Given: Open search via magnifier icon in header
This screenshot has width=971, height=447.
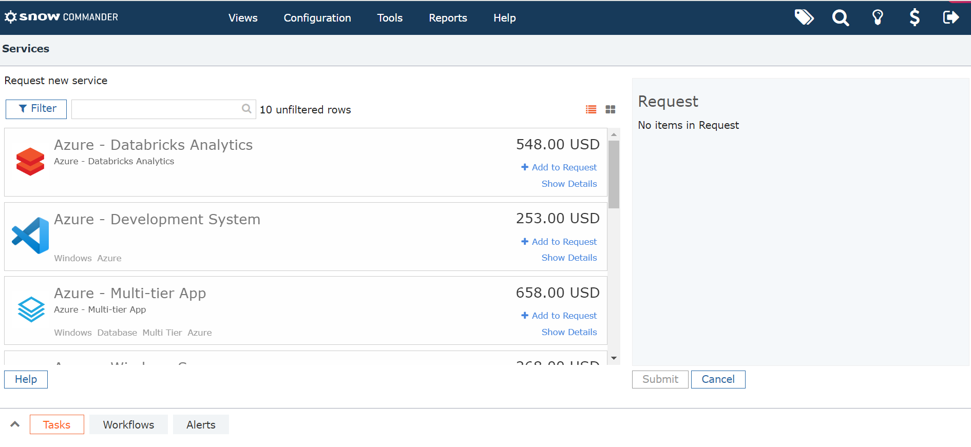Looking at the screenshot, I should [840, 18].
